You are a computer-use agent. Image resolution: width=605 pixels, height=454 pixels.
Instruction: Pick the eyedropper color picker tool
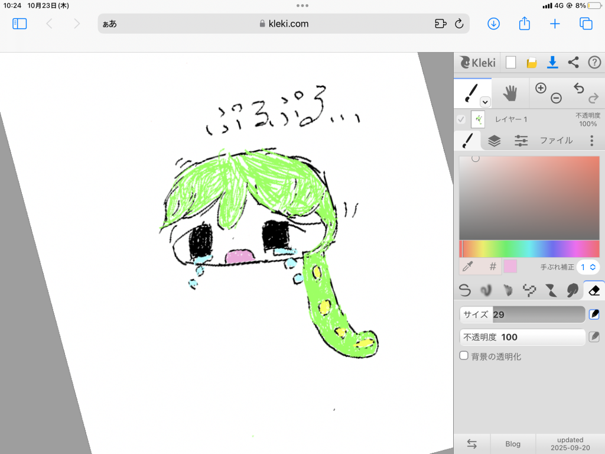[x=468, y=267]
